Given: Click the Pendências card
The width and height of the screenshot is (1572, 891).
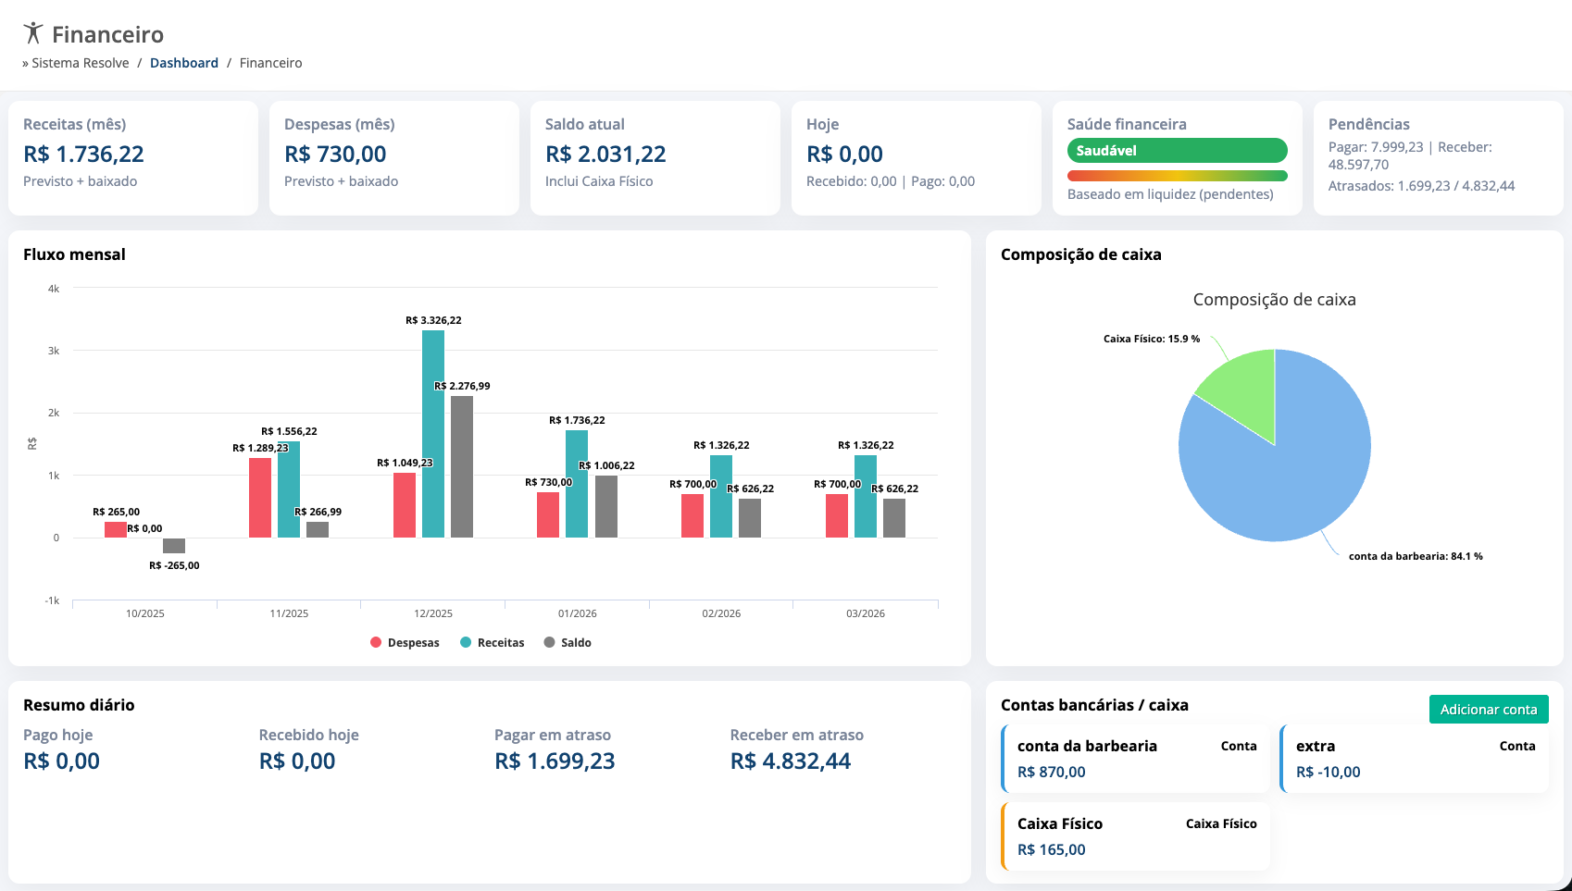Looking at the screenshot, I should (1438, 157).
